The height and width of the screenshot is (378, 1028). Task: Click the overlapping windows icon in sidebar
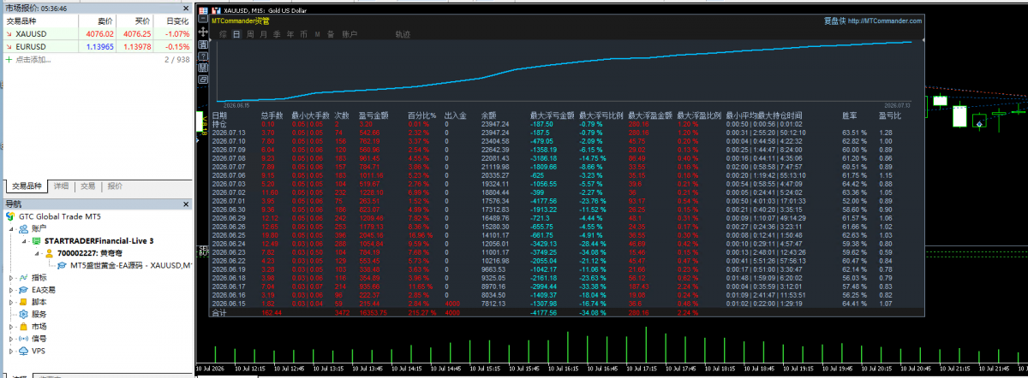click(203, 80)
